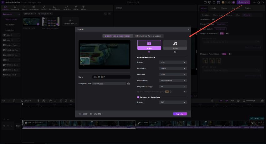This screenshot has height=144, width=266.
Task: Open the subtitle Format SRT dropdown
Action: (173, 102)
